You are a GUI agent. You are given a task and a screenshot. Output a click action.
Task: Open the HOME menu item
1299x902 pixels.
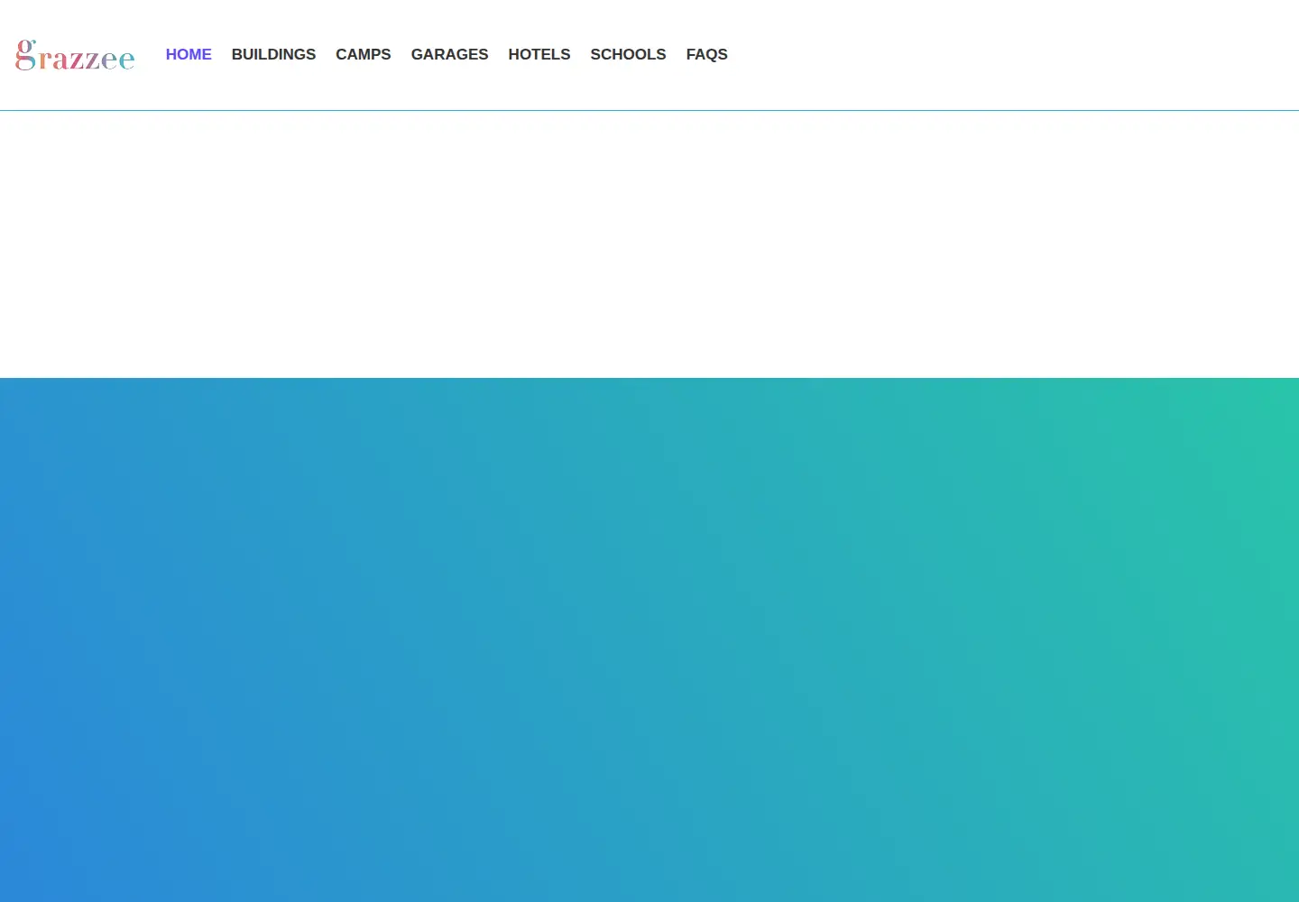[189, 54]
